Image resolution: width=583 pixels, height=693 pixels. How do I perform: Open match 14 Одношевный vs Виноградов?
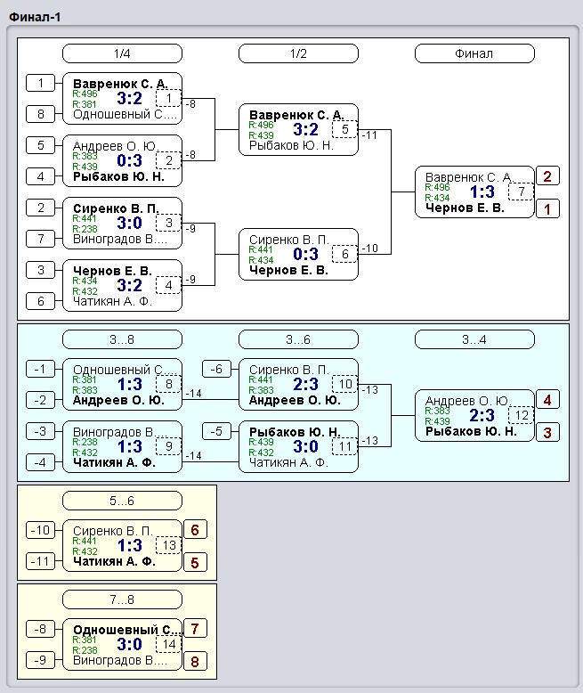click(122, 644)
